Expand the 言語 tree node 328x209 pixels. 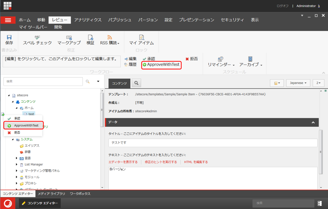click(17, 158)
